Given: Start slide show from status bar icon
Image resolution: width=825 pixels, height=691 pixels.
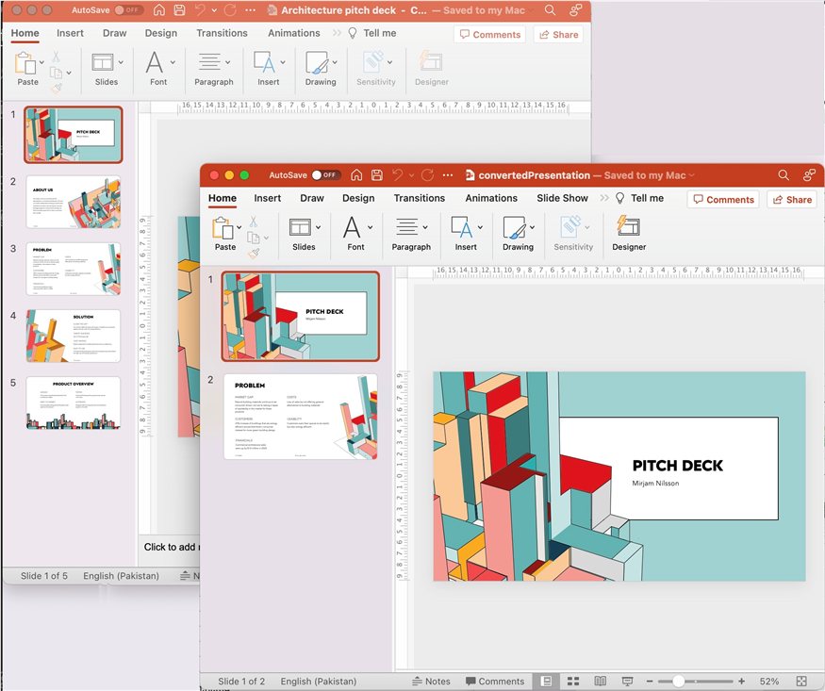Looking at the screenshot, I should coord(627,681).
